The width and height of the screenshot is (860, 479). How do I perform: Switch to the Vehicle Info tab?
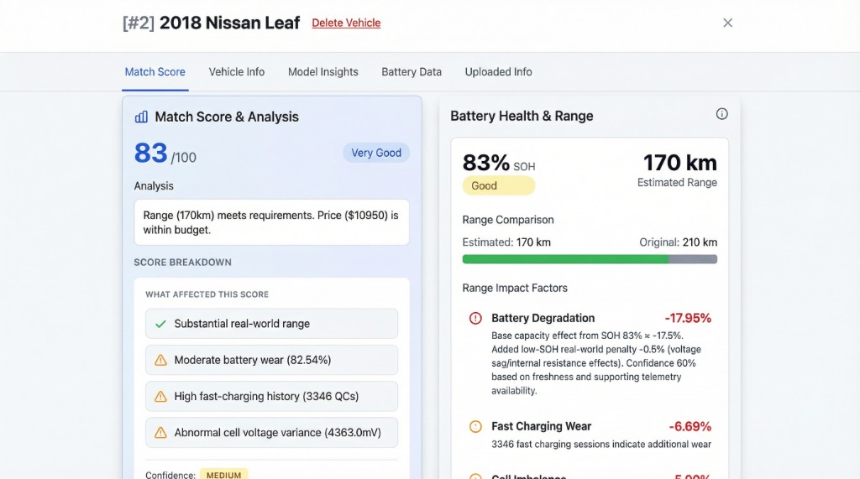click(x=236, y=72)
